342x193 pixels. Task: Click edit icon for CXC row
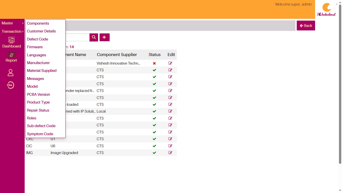(170, 139)
